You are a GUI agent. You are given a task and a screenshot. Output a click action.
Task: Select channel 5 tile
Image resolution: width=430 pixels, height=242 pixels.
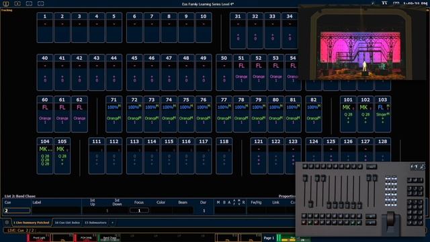(114, 28)
